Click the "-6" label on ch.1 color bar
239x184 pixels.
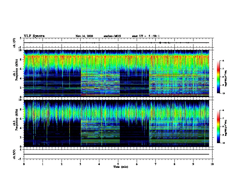point(223,61)
